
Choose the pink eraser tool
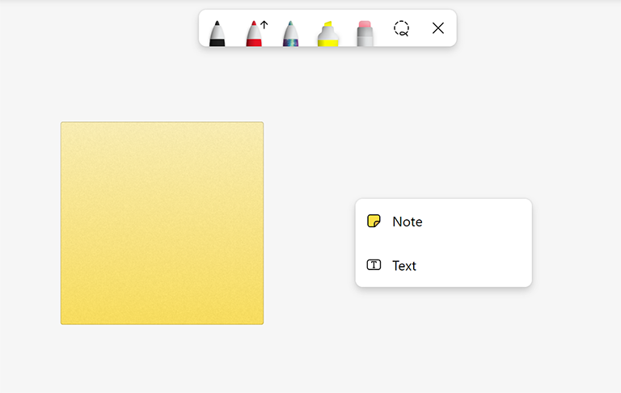point(365,33)
